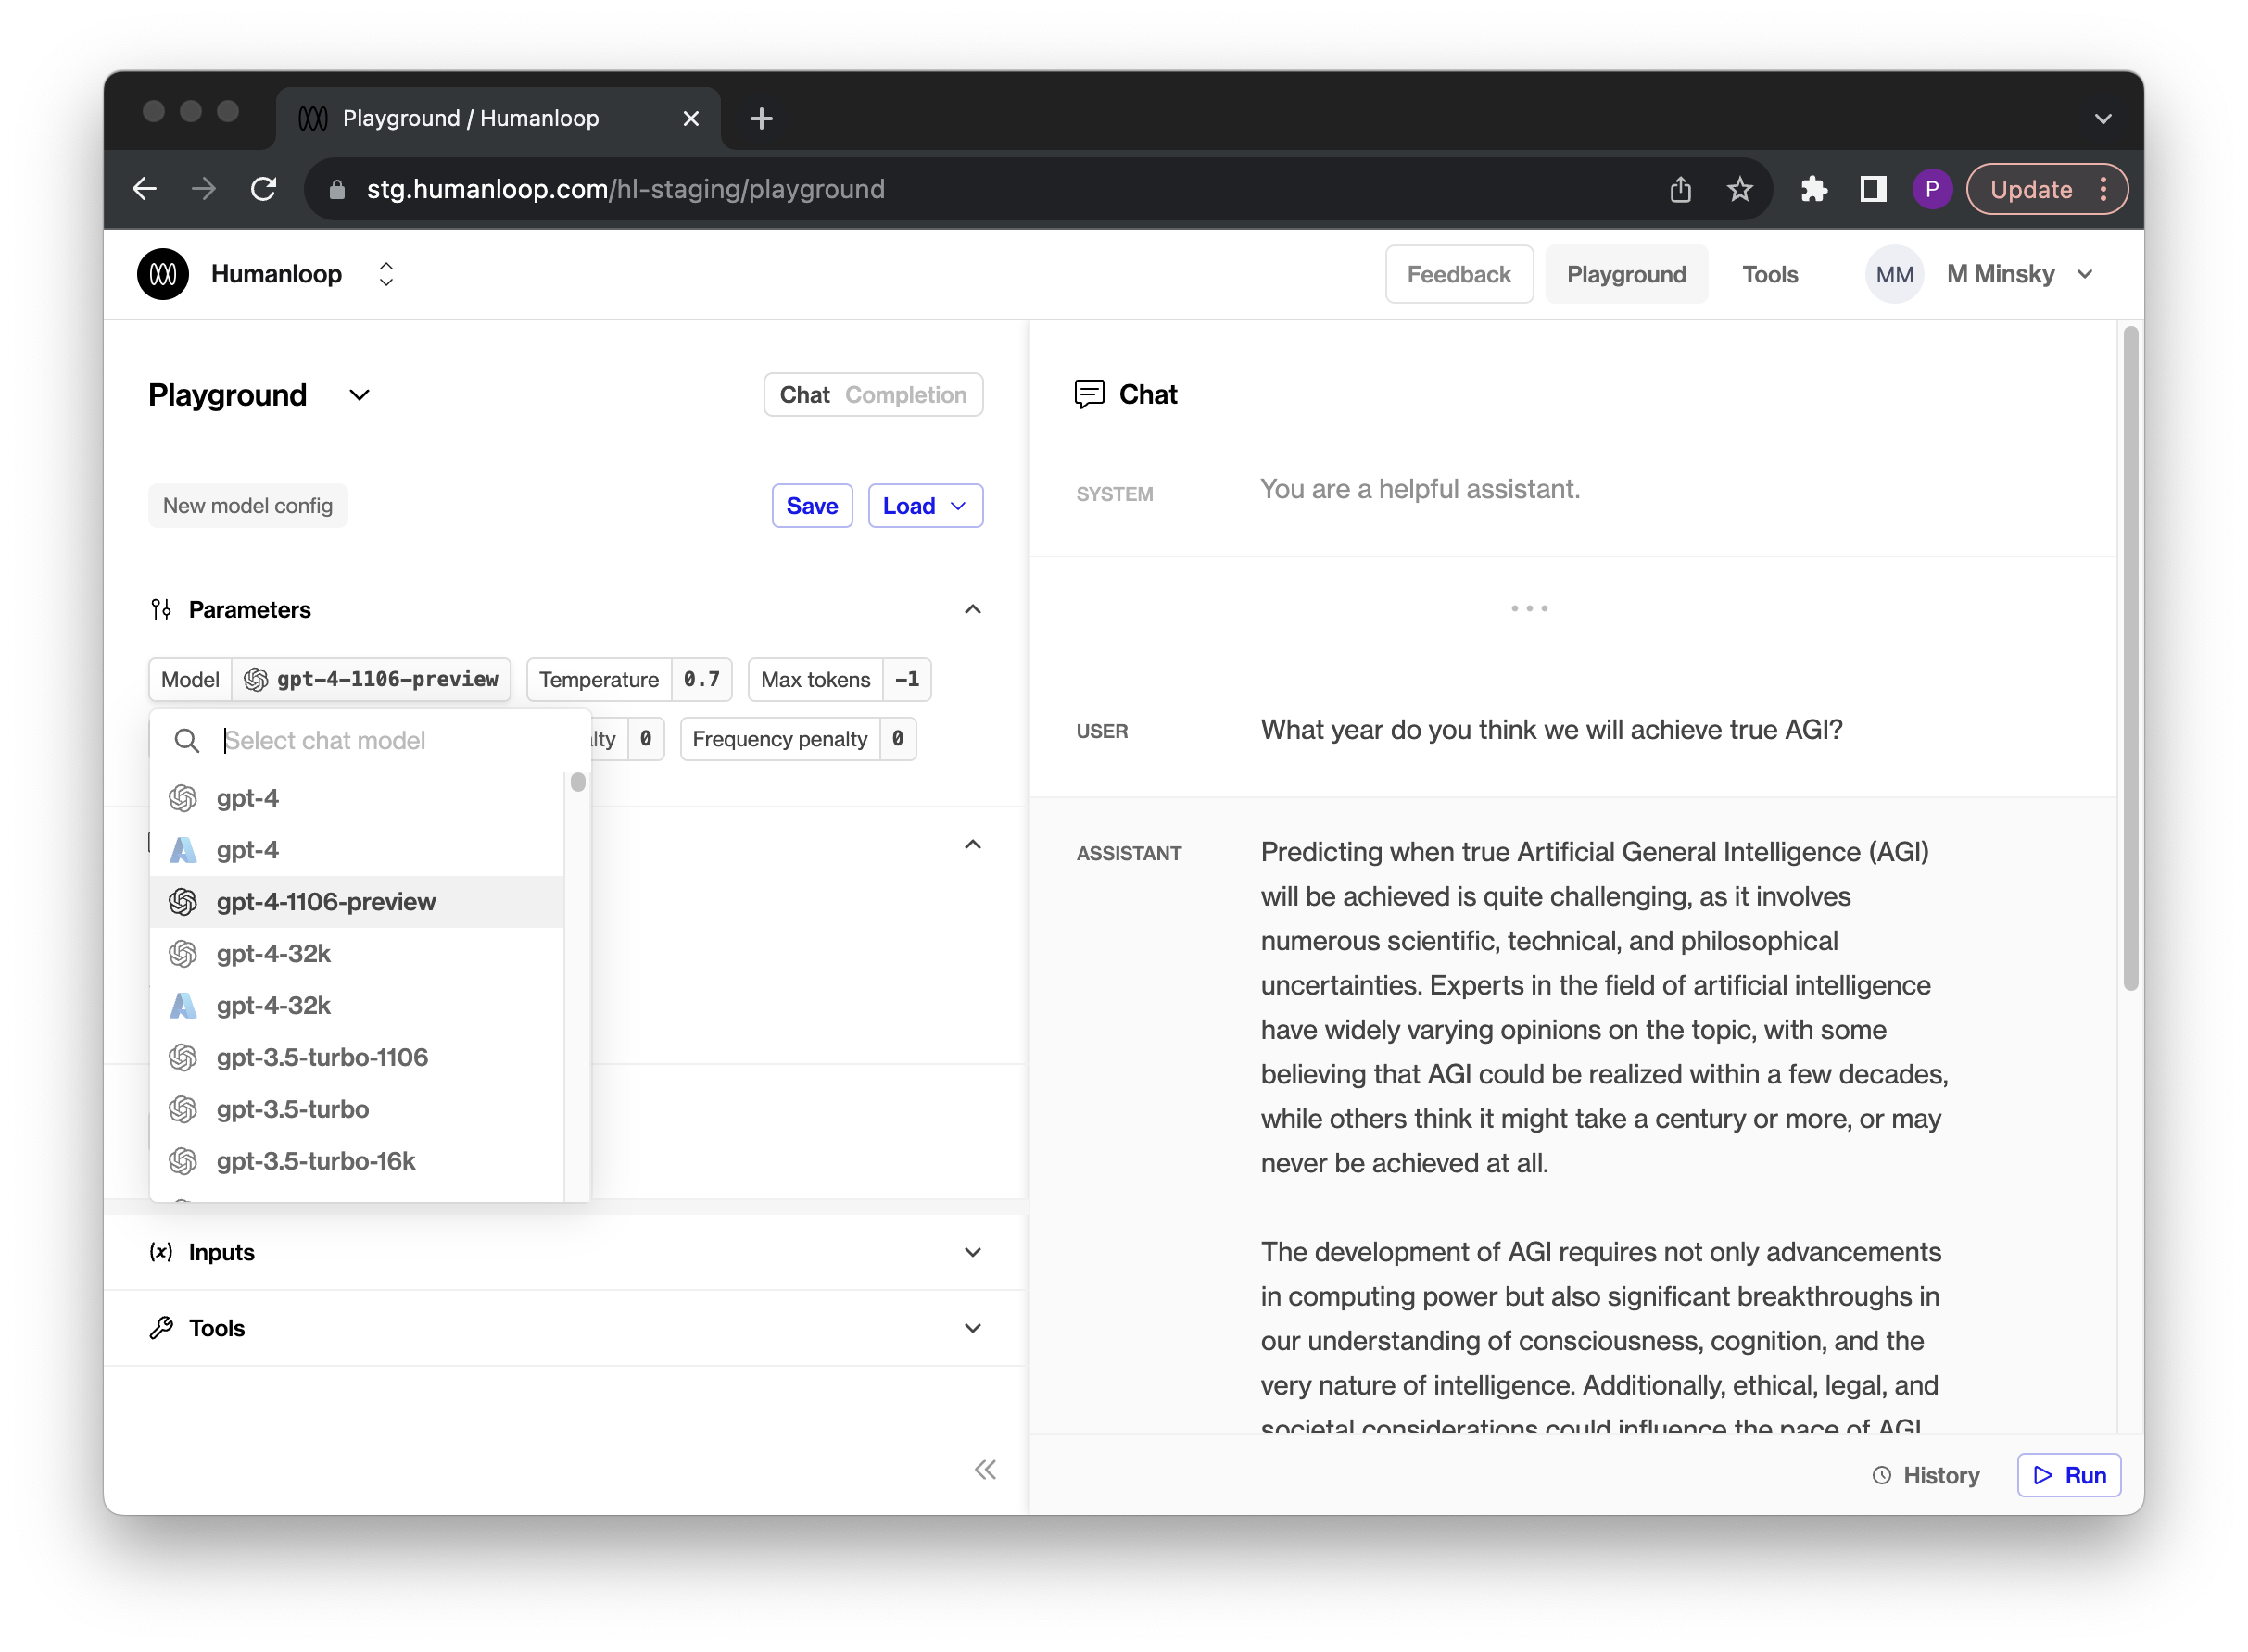Bookmark this page with star icon
Viewport: 2248px width, 1652px height.
[1738, 189]
